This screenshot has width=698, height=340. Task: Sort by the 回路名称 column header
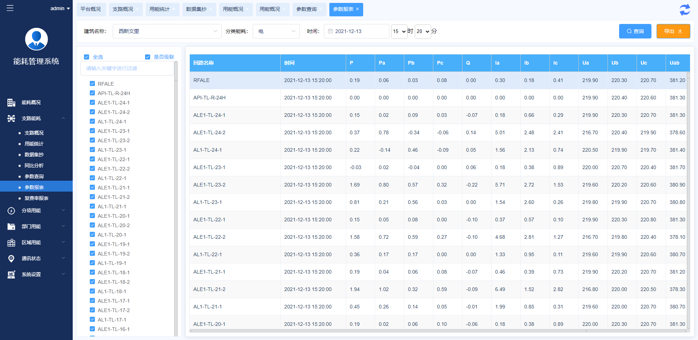[235, 63]
